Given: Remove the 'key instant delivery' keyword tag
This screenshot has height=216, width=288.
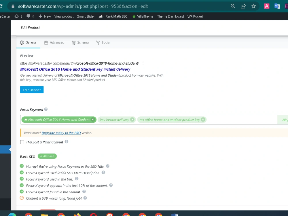Looking at the screenshot, I should pos(132,120).
